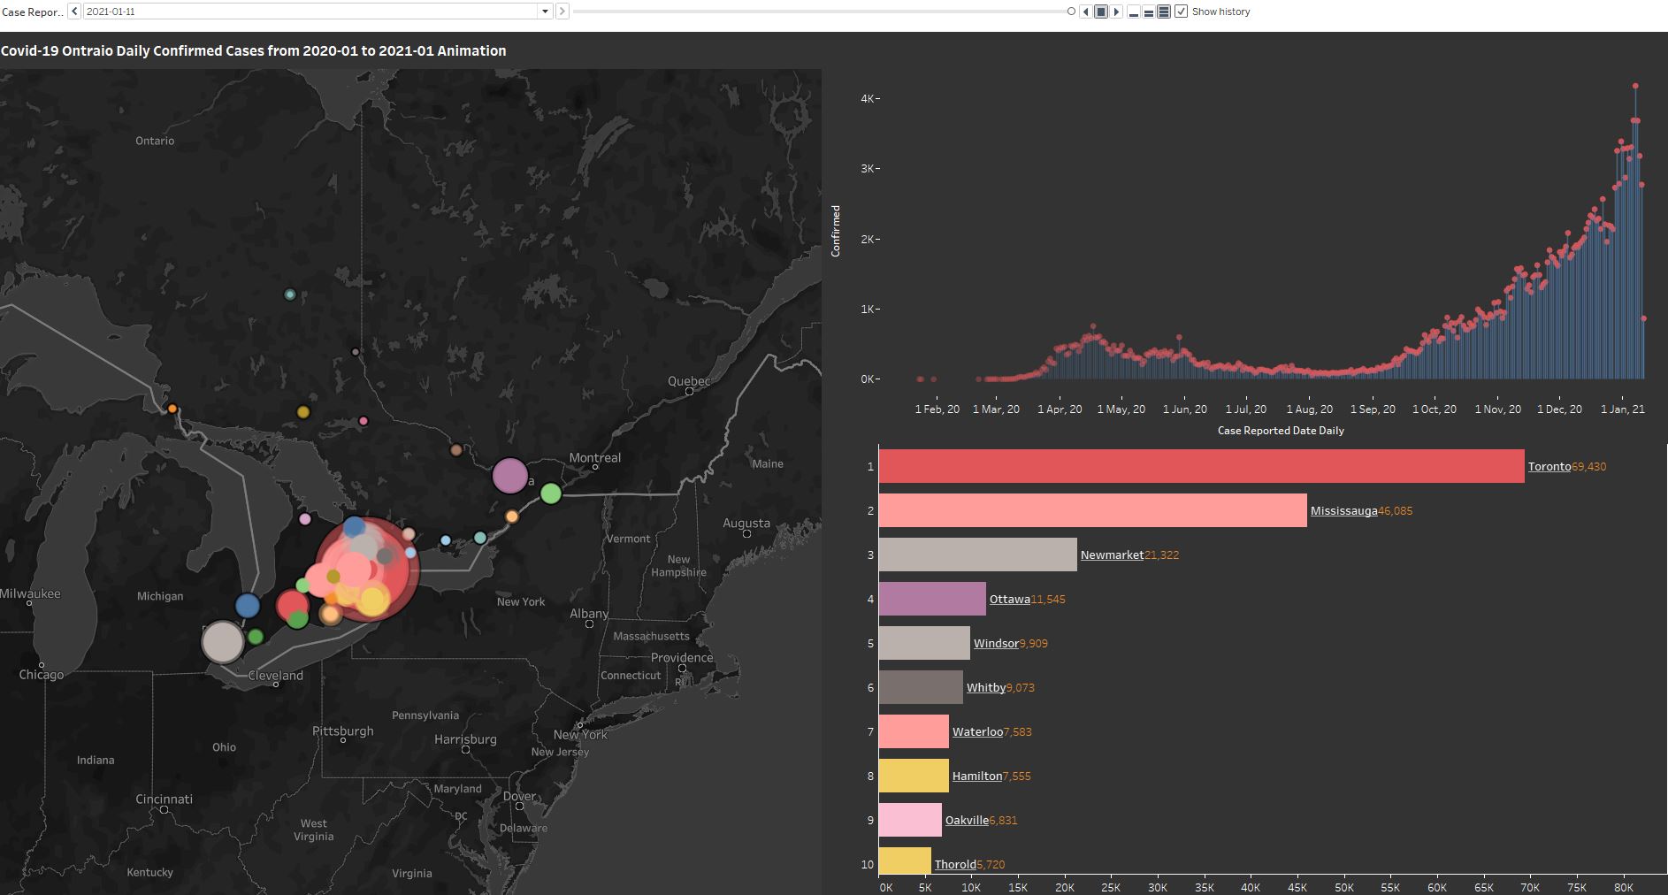Open the 2021-01-11 date dropdown

(547, 11)
